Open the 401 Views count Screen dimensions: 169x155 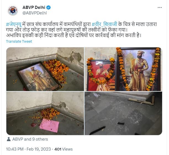(64, 149)
